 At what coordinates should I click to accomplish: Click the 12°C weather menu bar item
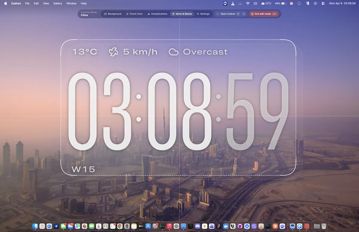(266, 3)
